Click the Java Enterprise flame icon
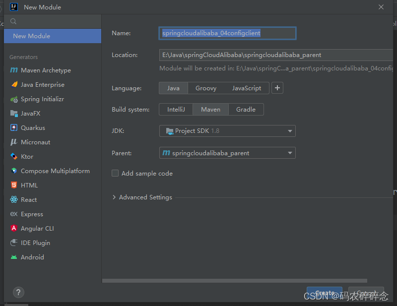Viewport: 397px width, 306px height. click(14, 84)
